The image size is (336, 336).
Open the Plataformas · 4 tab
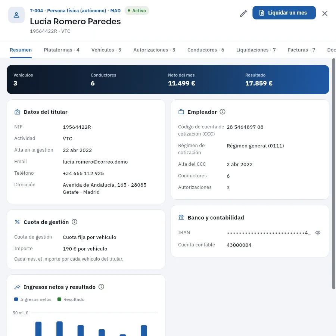62,50
